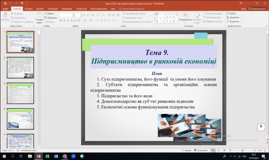Viewport: 269px width, 160px height.
Task: Toggle bold (Ж) formatting
Action: [x=61, y=21]
